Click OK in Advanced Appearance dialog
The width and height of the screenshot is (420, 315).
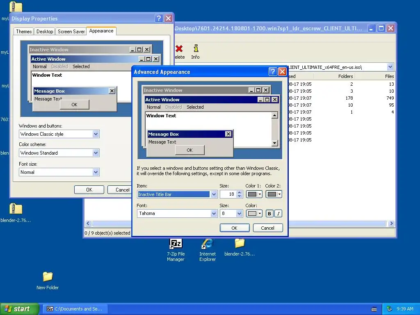click(234, 228)
